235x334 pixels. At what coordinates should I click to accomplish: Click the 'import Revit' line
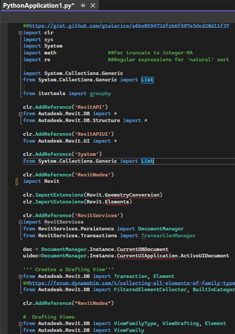pyautogui.click(x=41, y=181)
